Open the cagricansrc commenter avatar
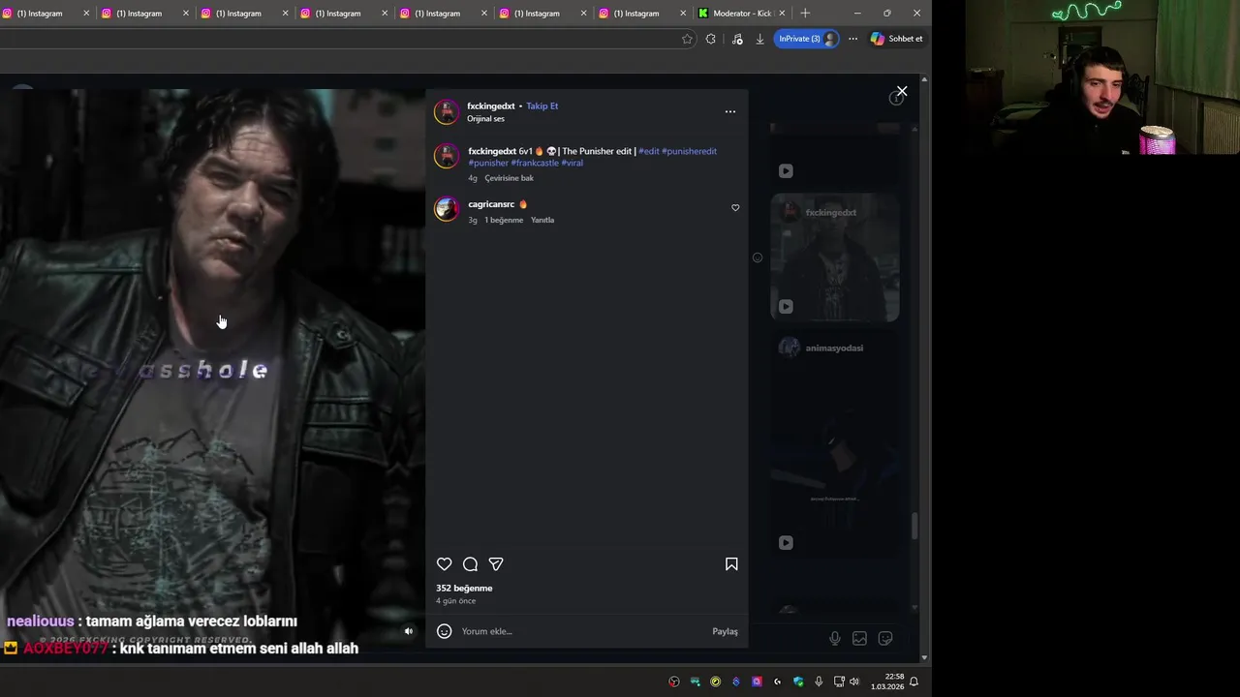This screenshot has height=697, width=1240. point(447,209)
